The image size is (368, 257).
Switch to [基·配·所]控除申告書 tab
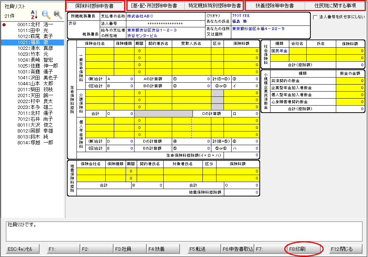[154, 6]
